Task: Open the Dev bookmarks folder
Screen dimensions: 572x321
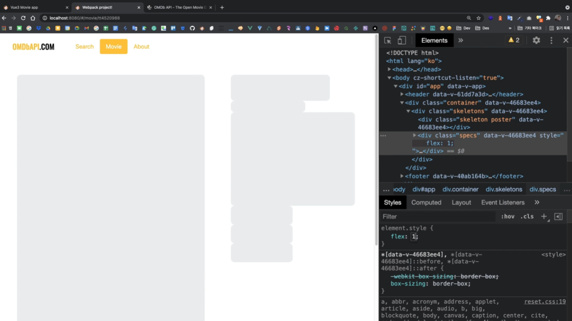Action: click(x=463, y=28)
